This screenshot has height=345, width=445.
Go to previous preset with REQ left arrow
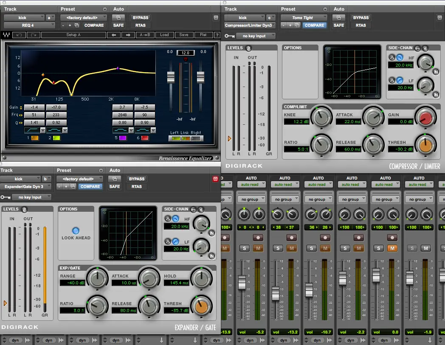click(x=114, y=35)
